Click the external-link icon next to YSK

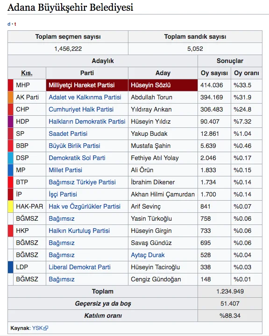tap(46, 328)
